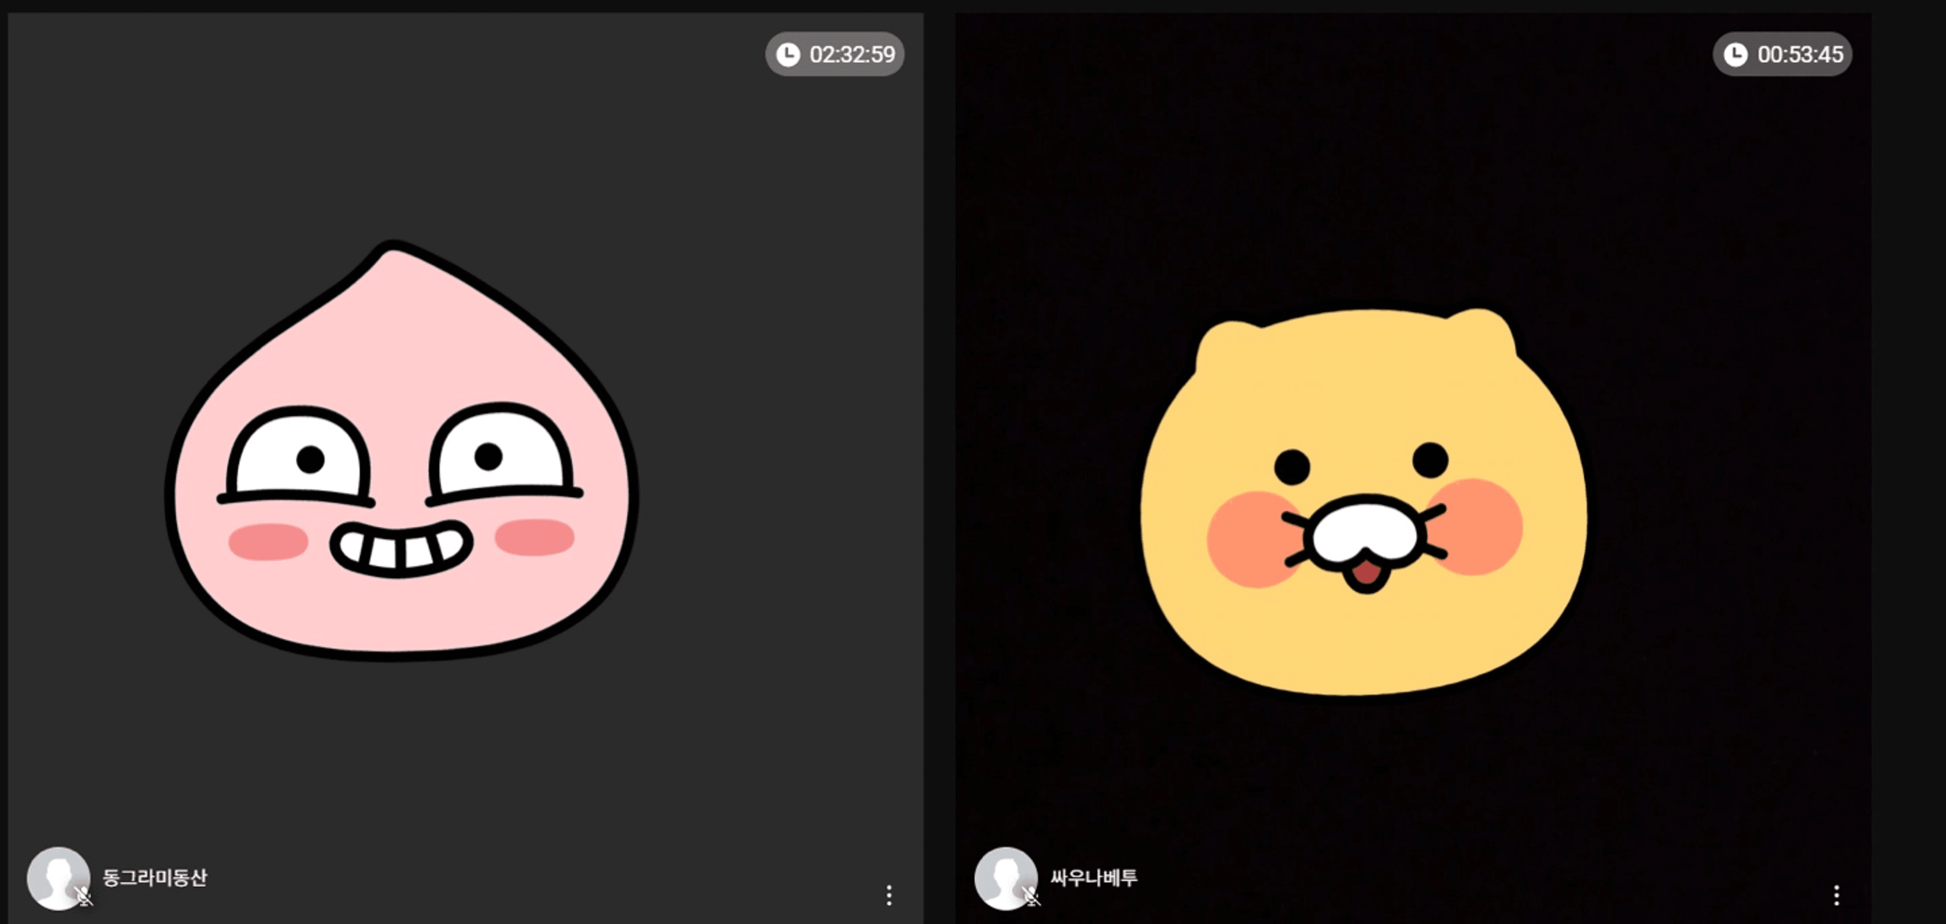Click muted microphone icon on 동그라미동산's avatar
The width and height of the screenshot is (1946, 924).
[84, 896]
